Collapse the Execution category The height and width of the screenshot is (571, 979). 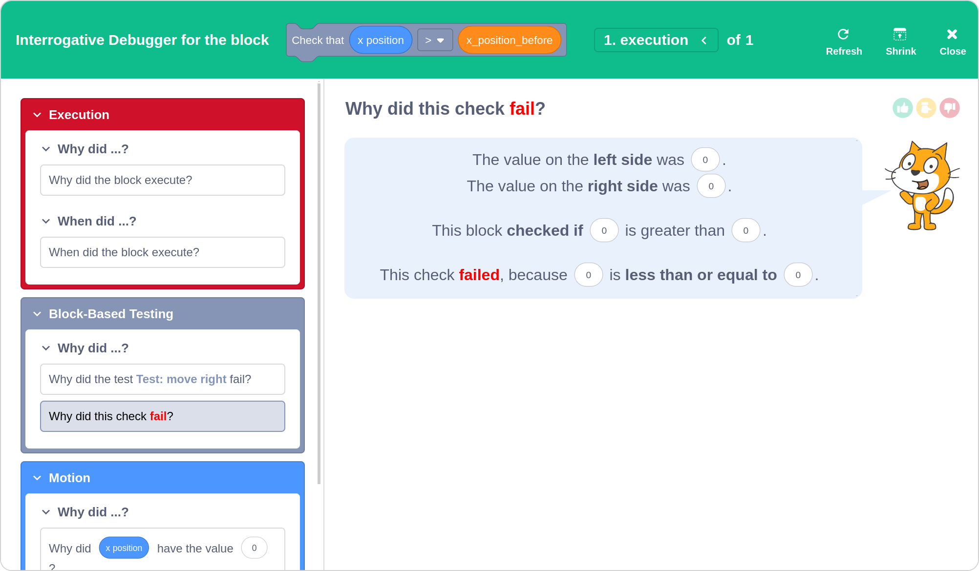[x=37, y=115]
